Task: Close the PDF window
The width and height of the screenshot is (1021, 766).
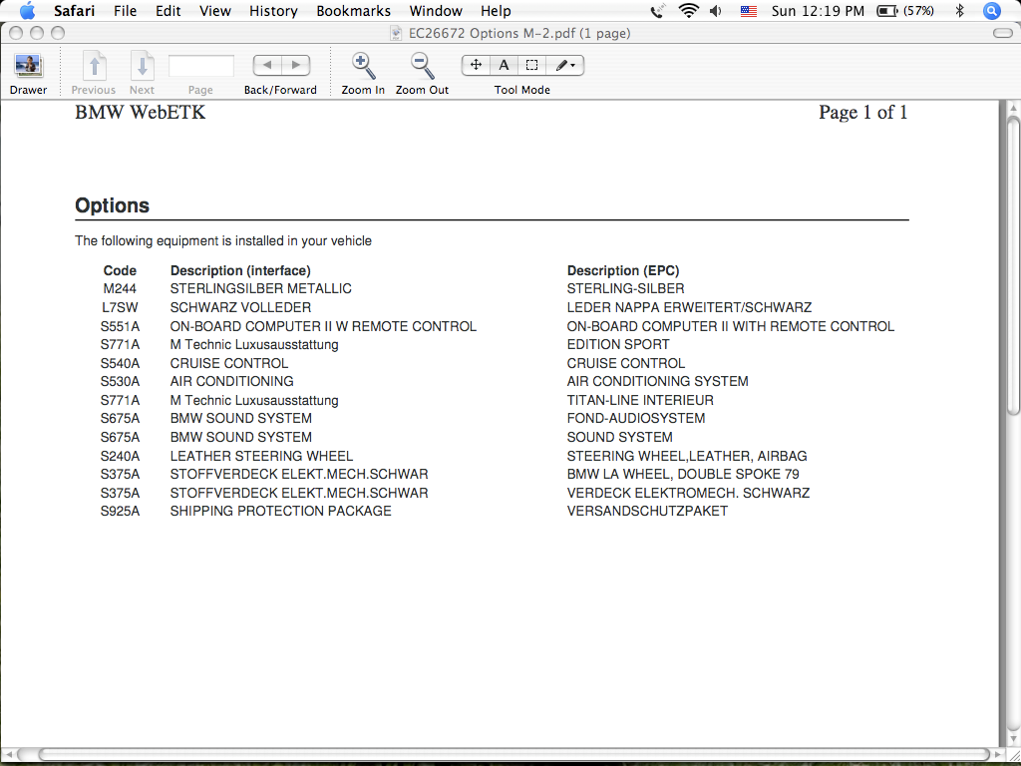Action: click(16, 33)
